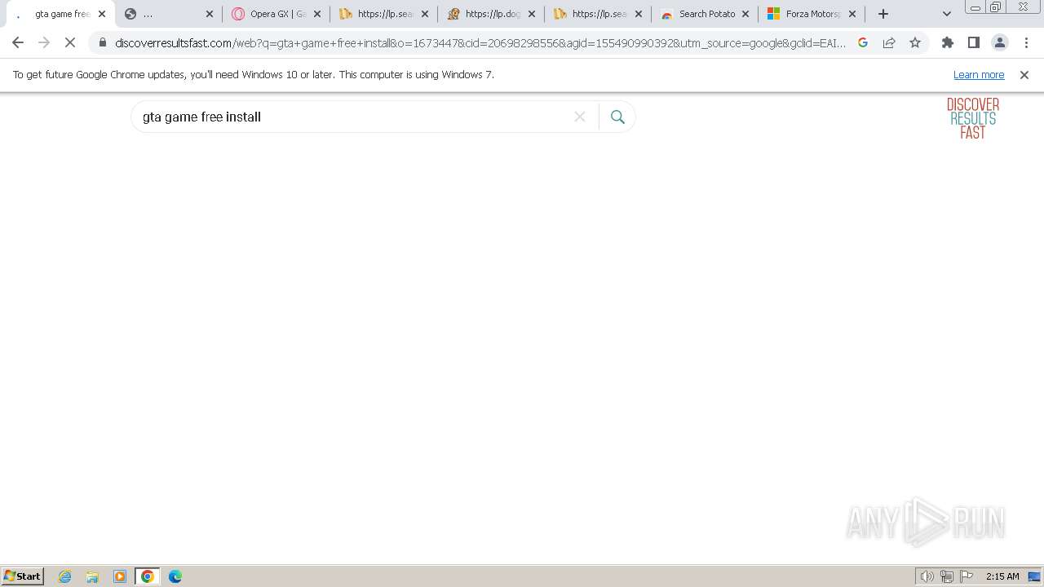Open Chrome's three-dot menu
Screen dimensions: 1044x587
tap(1026, 43)
